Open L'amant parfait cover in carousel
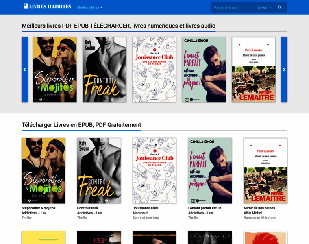 click(204, 70)
